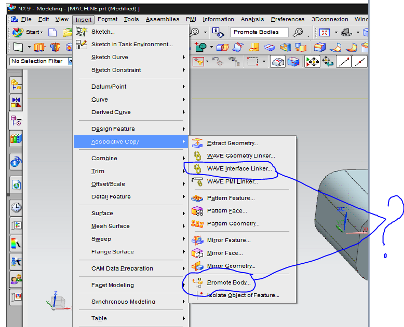This screenshot has width=404, height=327.
Task: Open the Start application button
Action: [28, 32]
